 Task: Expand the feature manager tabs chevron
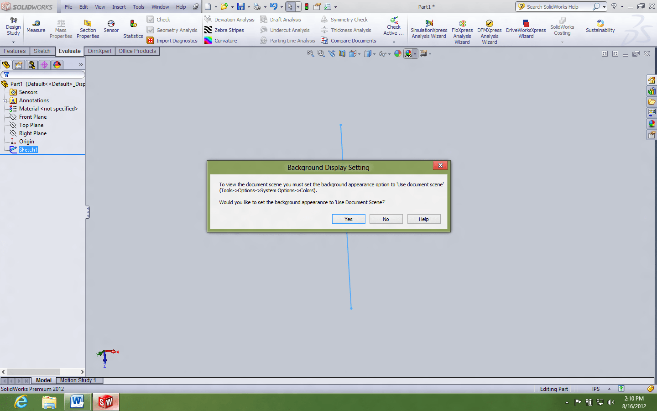click(x=81, y=65)
